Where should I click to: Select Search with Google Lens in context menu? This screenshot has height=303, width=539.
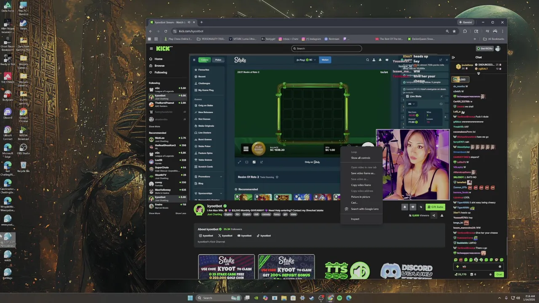(362, 209)
